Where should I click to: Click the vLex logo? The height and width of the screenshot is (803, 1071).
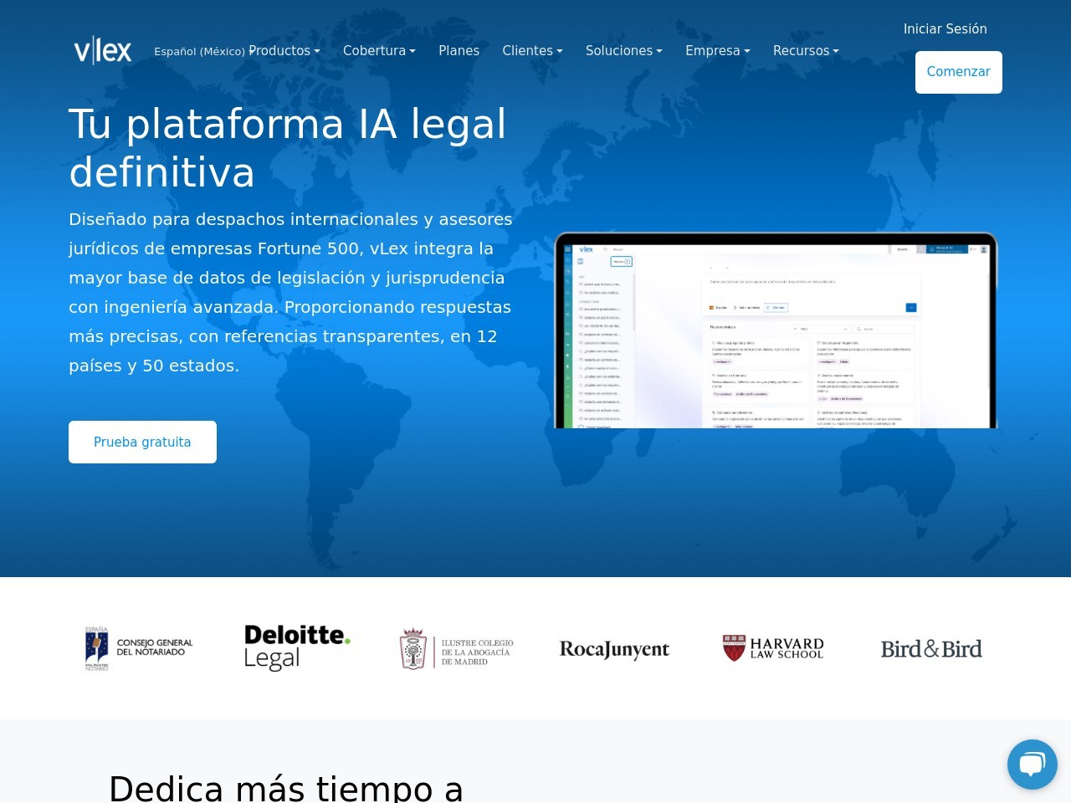(103, 50)
